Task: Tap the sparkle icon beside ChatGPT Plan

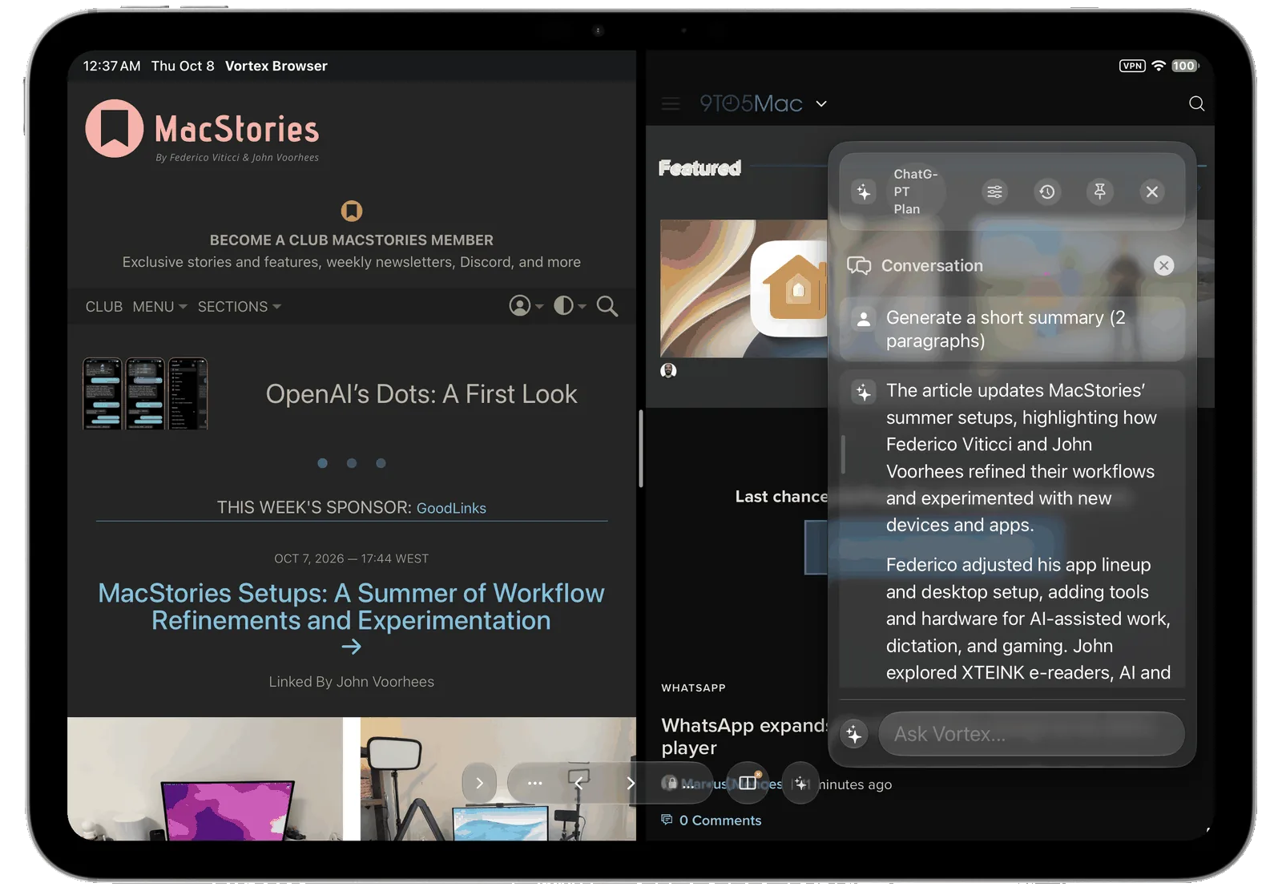Action: pos(864,192)
